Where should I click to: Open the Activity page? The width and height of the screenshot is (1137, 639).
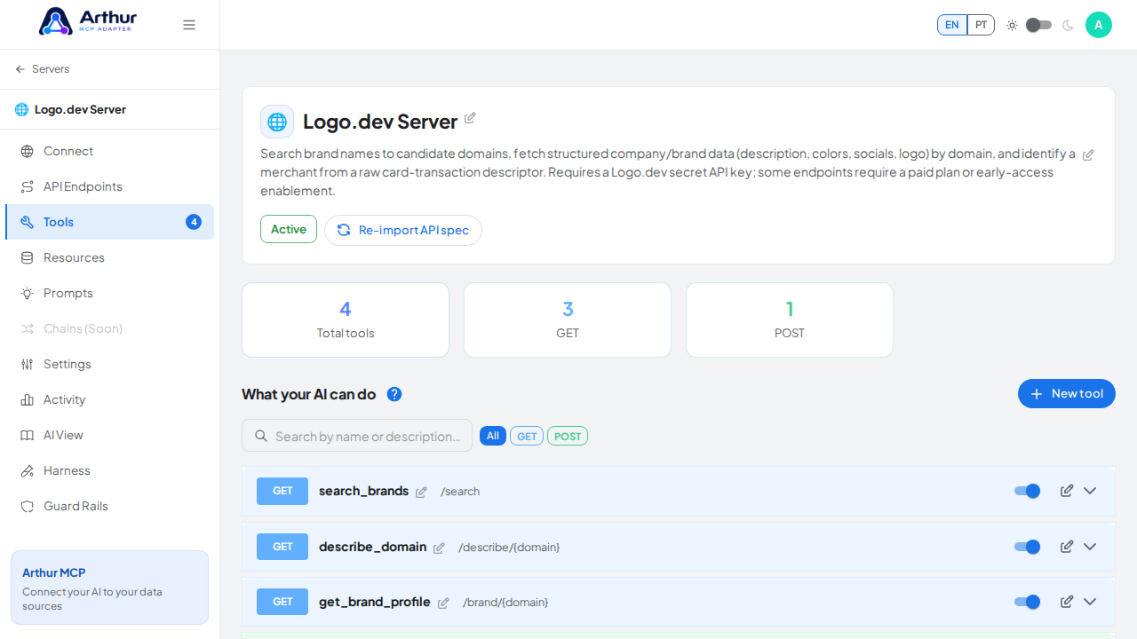click(109, 399)
